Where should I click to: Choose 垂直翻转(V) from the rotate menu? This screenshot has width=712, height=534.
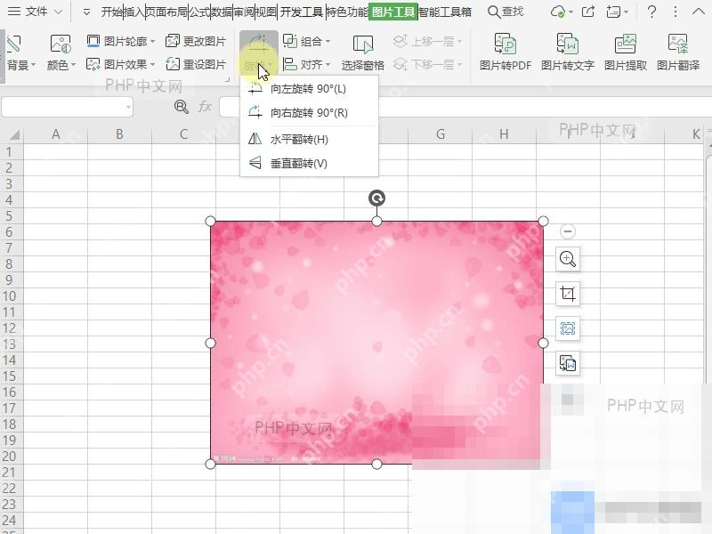309,163
